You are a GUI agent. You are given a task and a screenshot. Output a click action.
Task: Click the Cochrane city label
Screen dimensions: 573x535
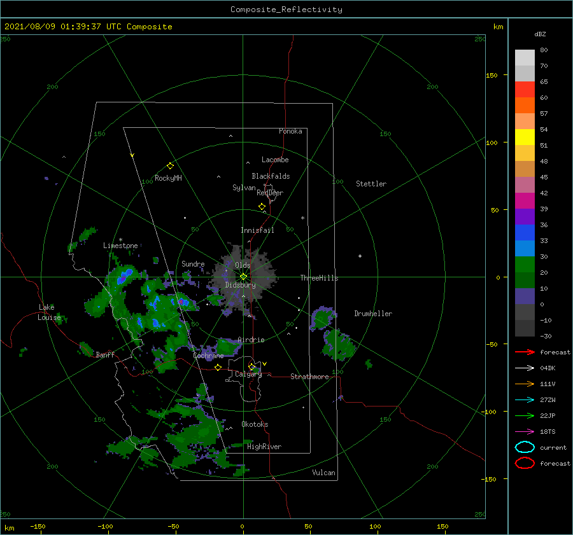pos(208,356)
